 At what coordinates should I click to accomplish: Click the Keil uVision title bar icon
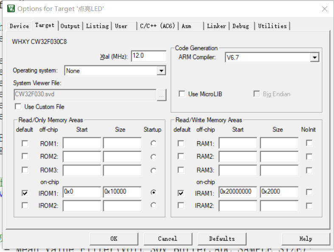pos(11,9)
